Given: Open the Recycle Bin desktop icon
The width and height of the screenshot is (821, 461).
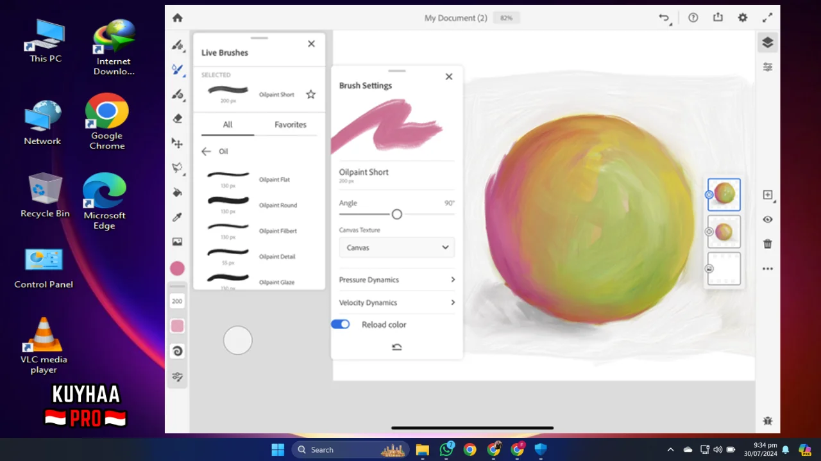Looking at the screenshot, I should coord(45,195).
